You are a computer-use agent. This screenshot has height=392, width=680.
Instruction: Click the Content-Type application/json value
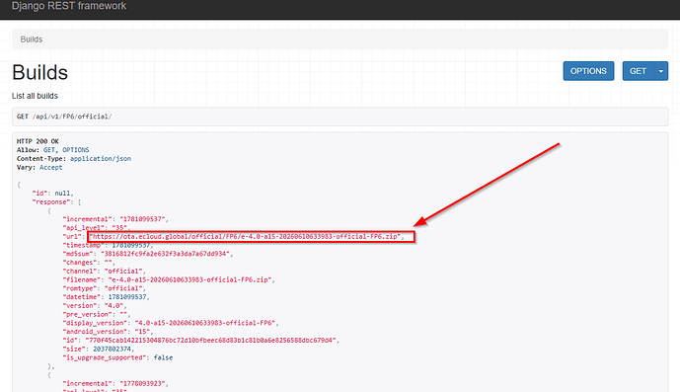[x=101, y=158]
